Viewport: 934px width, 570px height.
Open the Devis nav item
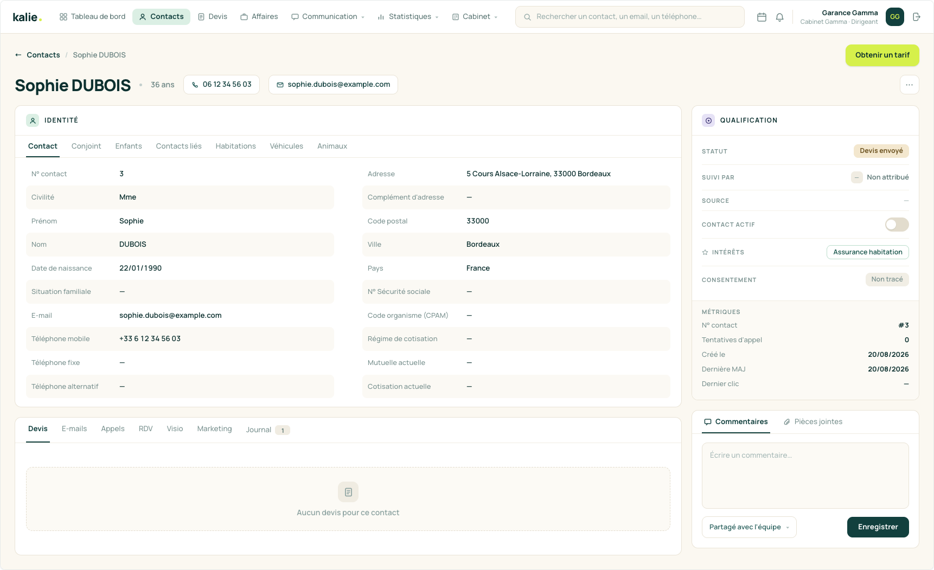(x=212, y=17)
